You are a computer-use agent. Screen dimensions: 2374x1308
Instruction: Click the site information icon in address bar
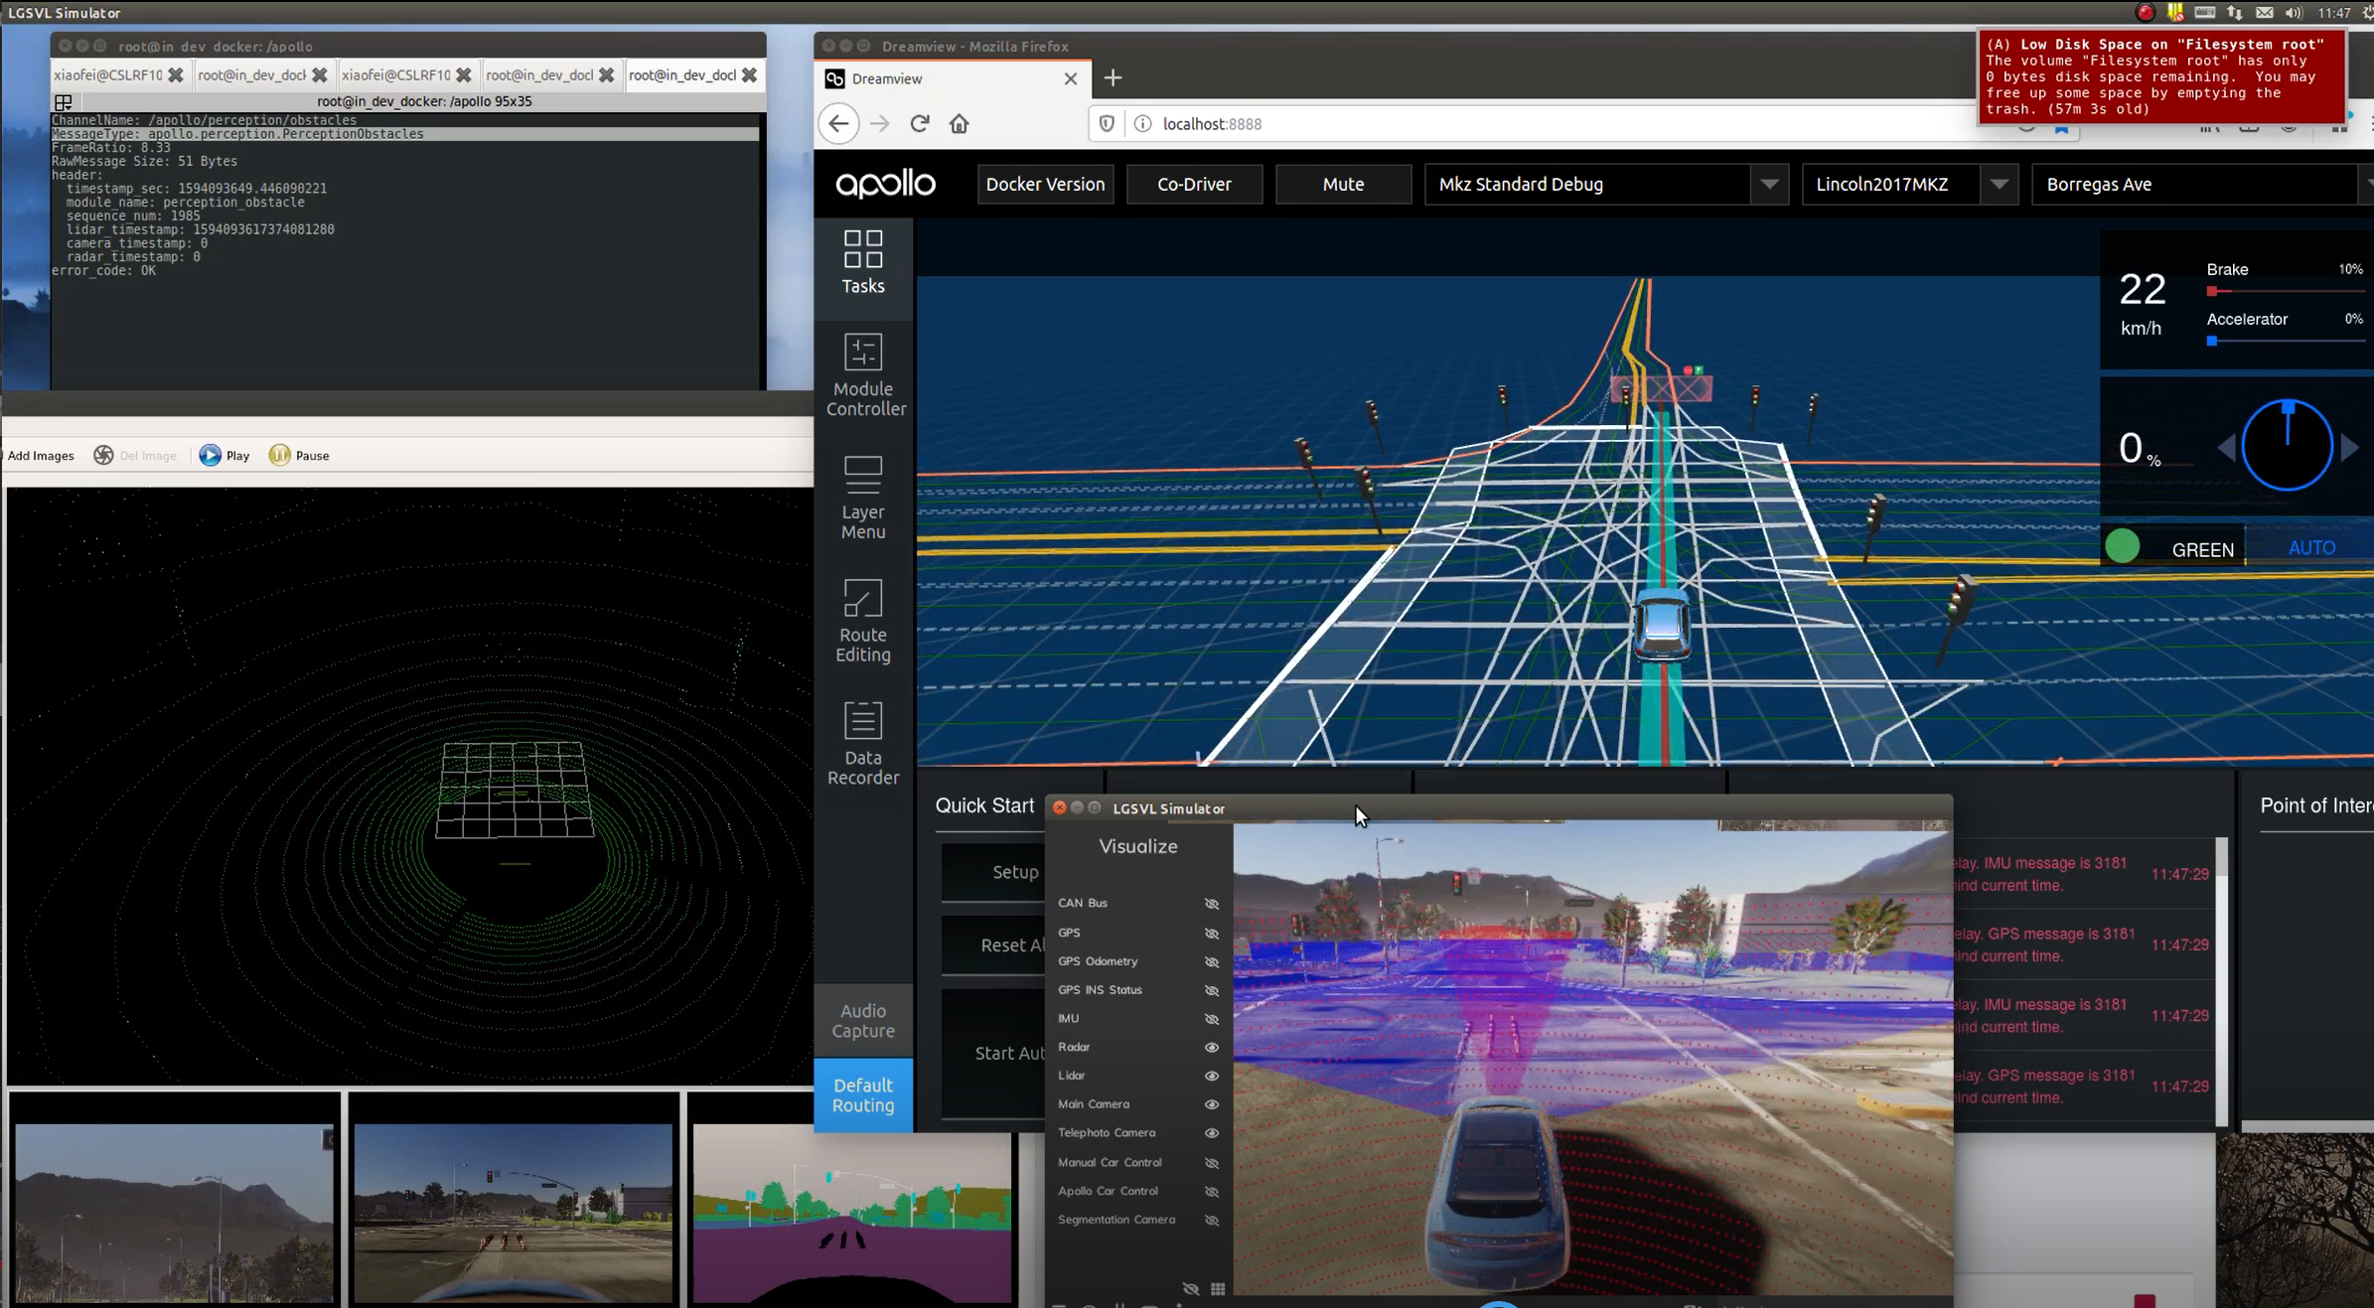(x=1142, y=123)
